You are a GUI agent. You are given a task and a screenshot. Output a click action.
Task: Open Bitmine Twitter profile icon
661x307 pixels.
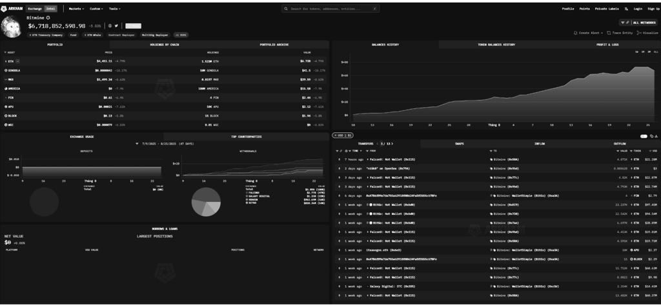pyautogui.click(x=116, y=26)
